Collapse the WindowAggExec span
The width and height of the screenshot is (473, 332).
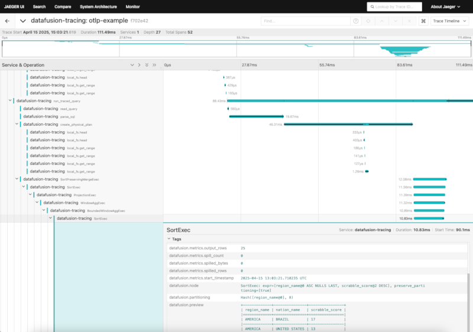point(37,203)
